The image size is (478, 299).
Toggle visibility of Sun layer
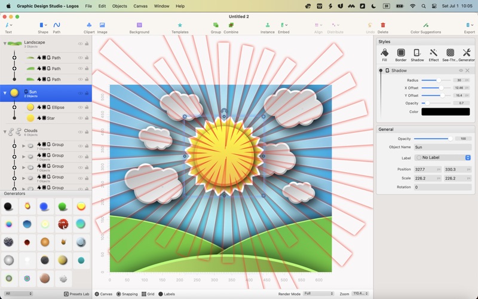pyautogui.click(x=80, y=93)
